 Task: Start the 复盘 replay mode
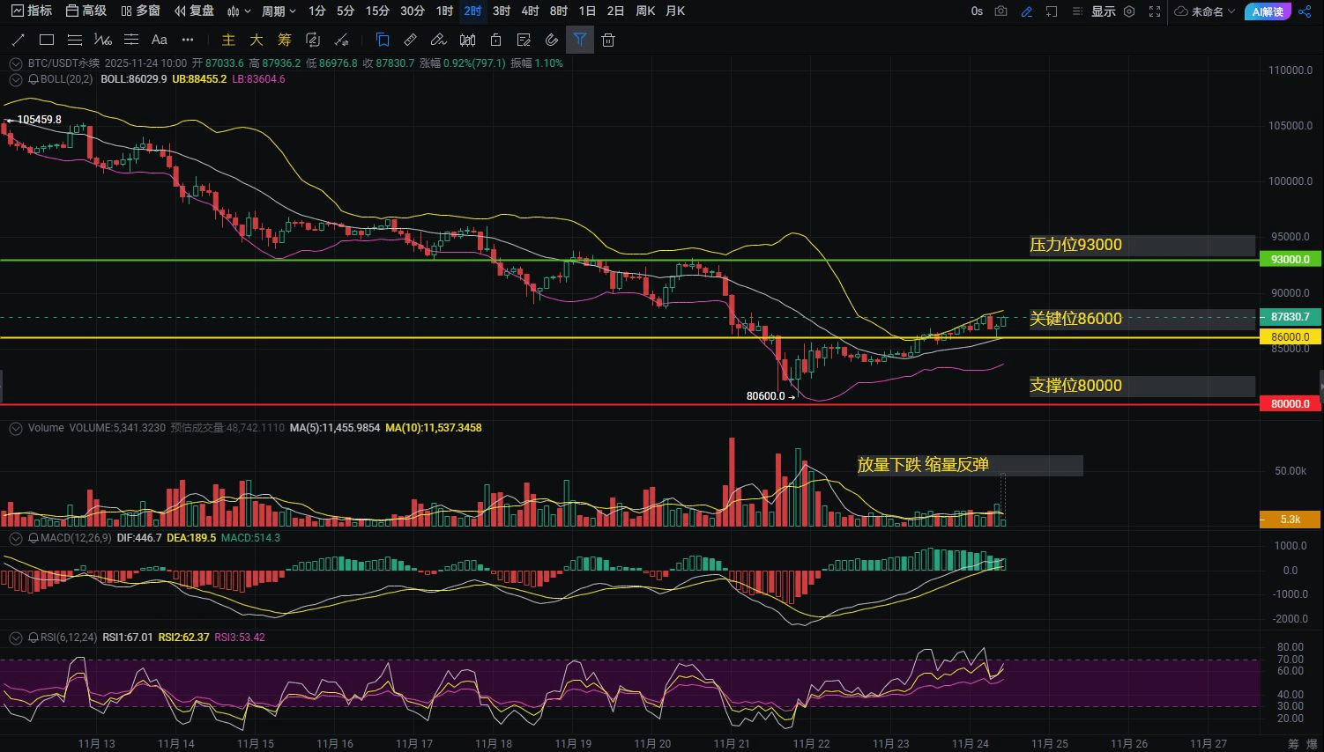195,11
